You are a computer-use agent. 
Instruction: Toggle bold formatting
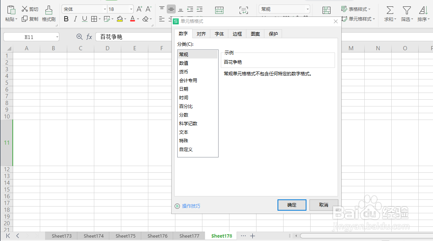click(66, 19)
